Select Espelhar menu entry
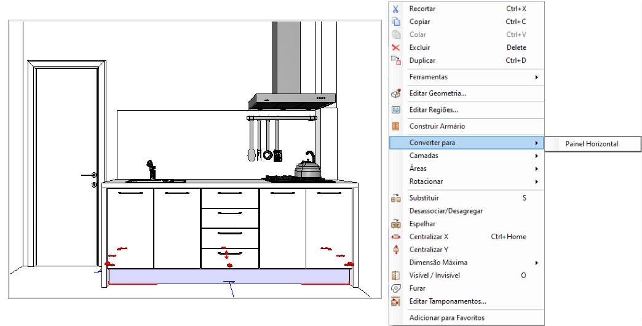 point(466,224)
